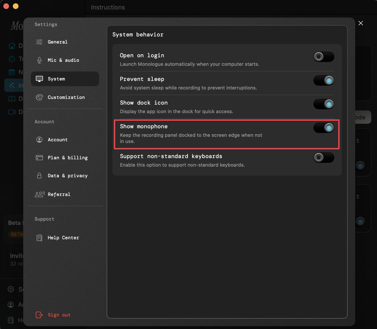The height and width of the screenshot is (329, 377).
Task: Click the credit card icon for Plan & billing
Action: (39, 158)
